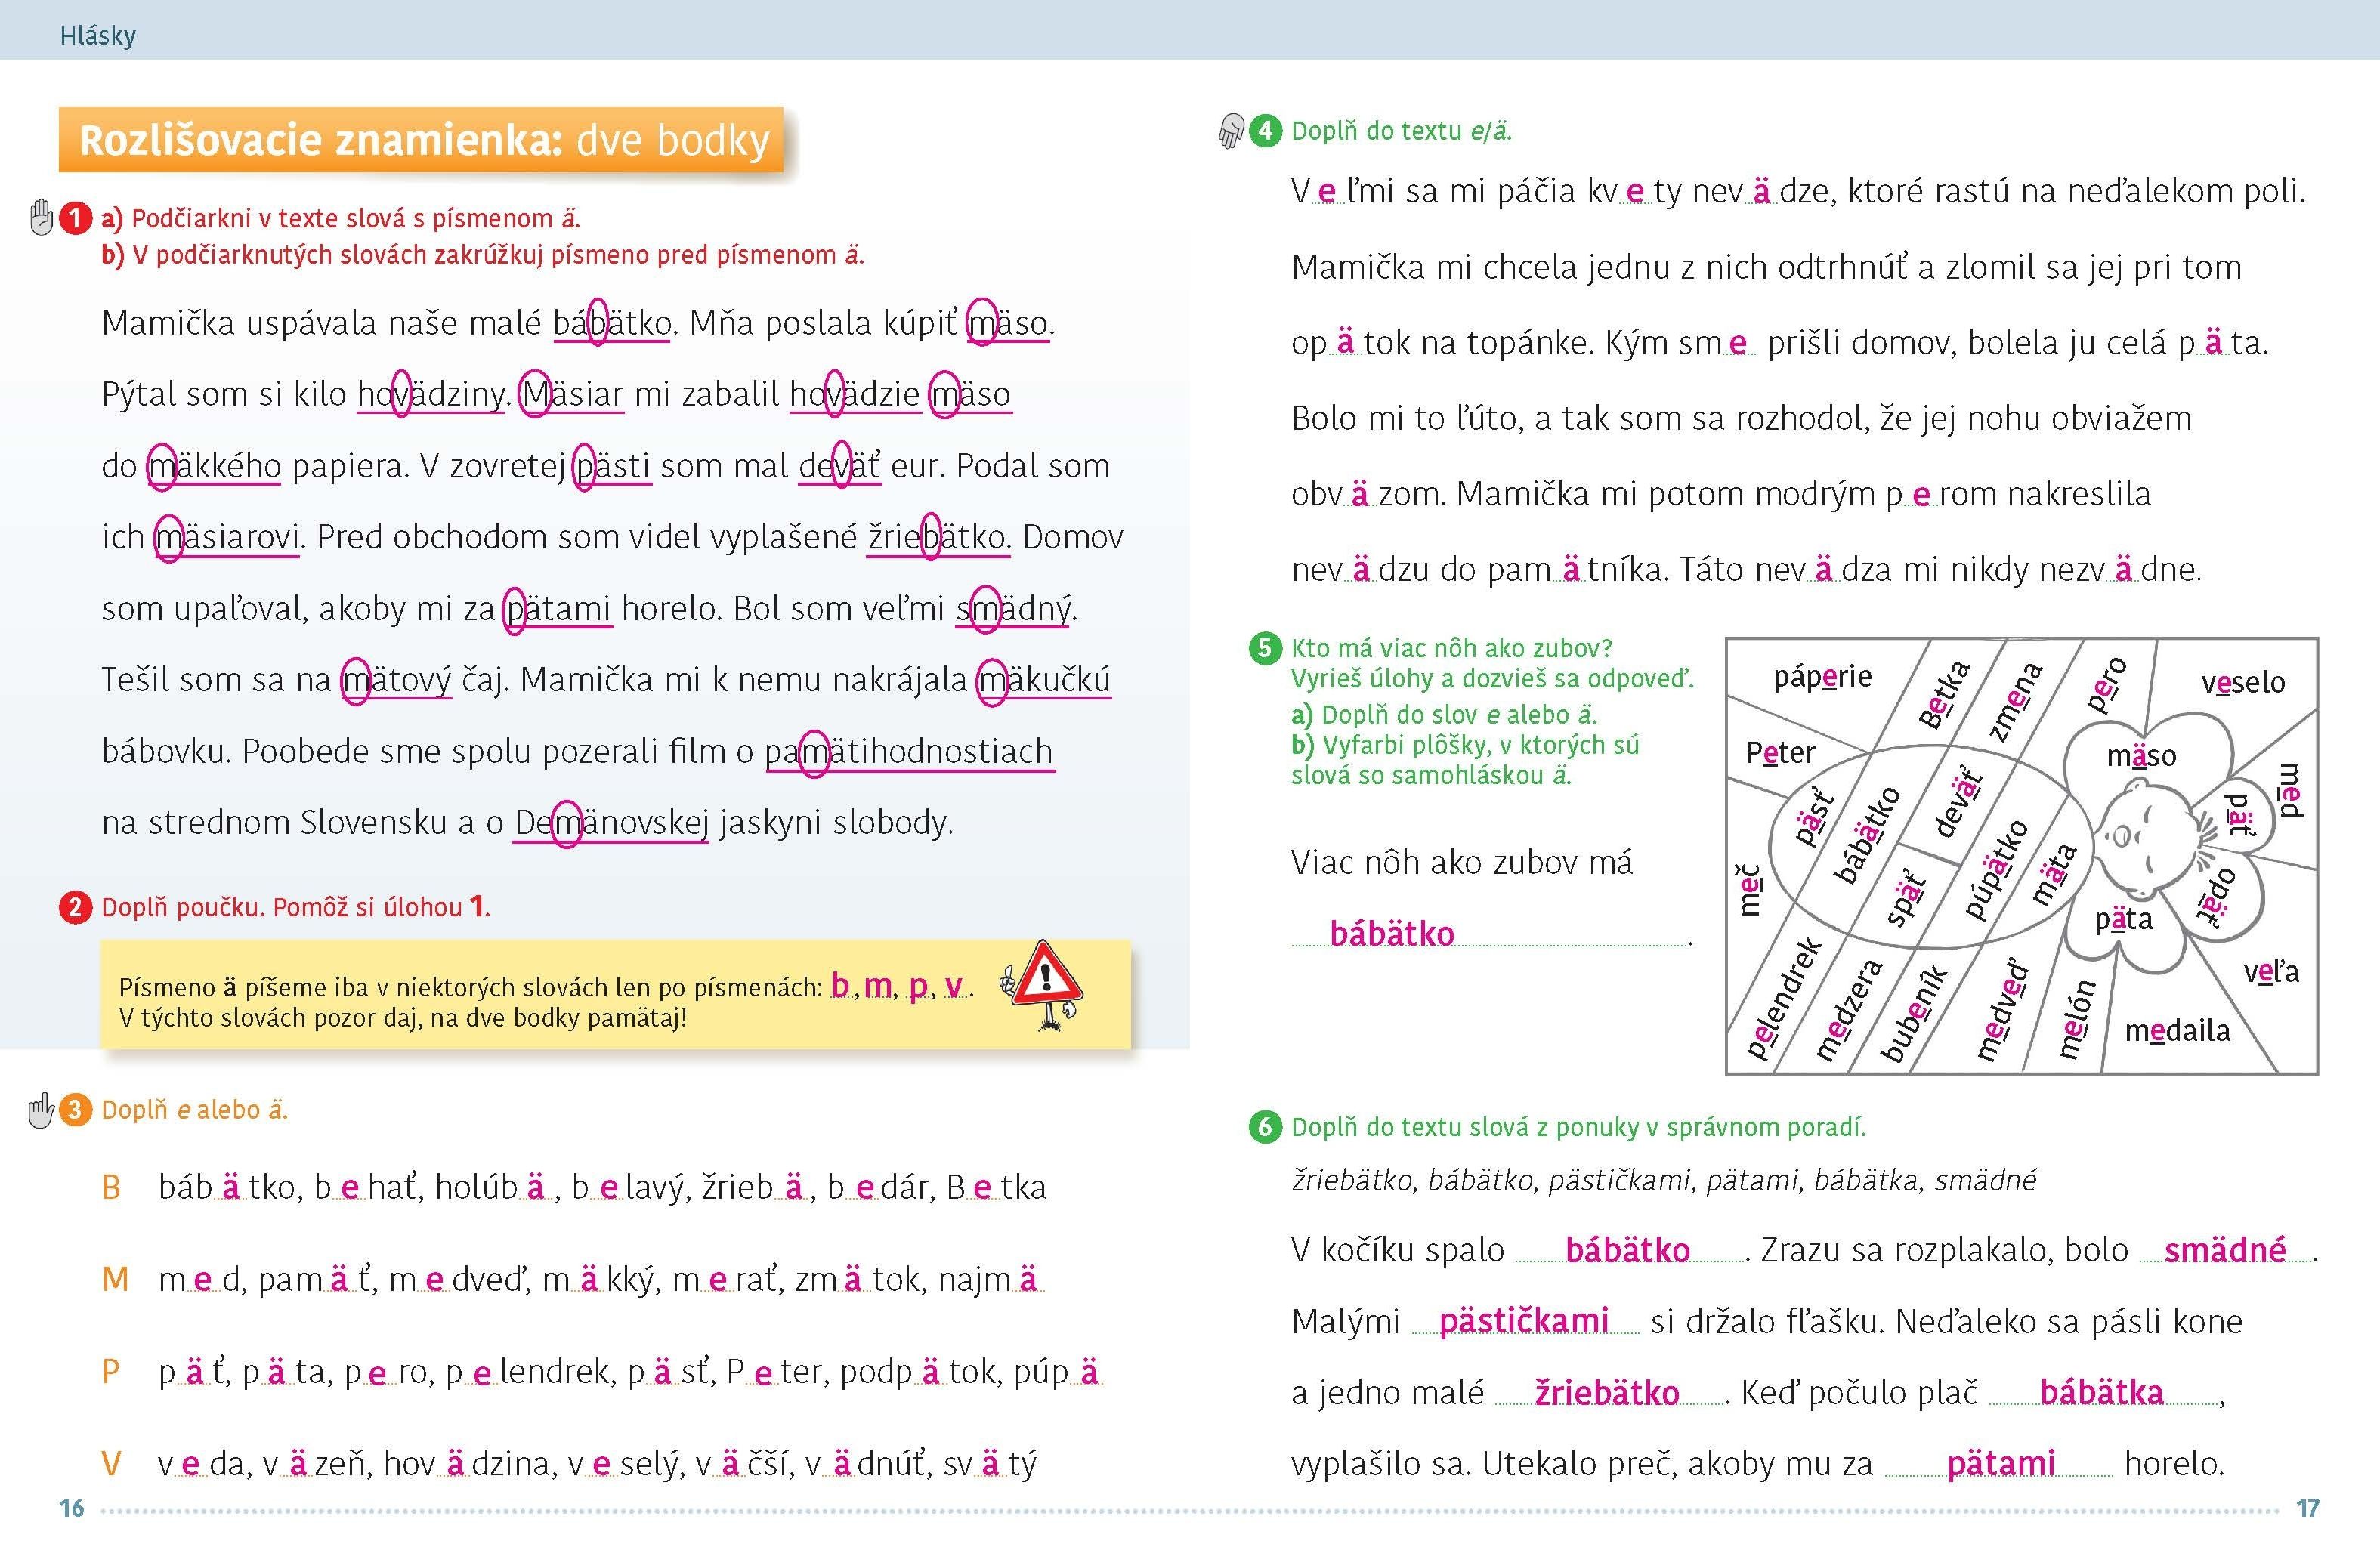Click the underlined word 'mäkučkú'

tap(1044, 680)
